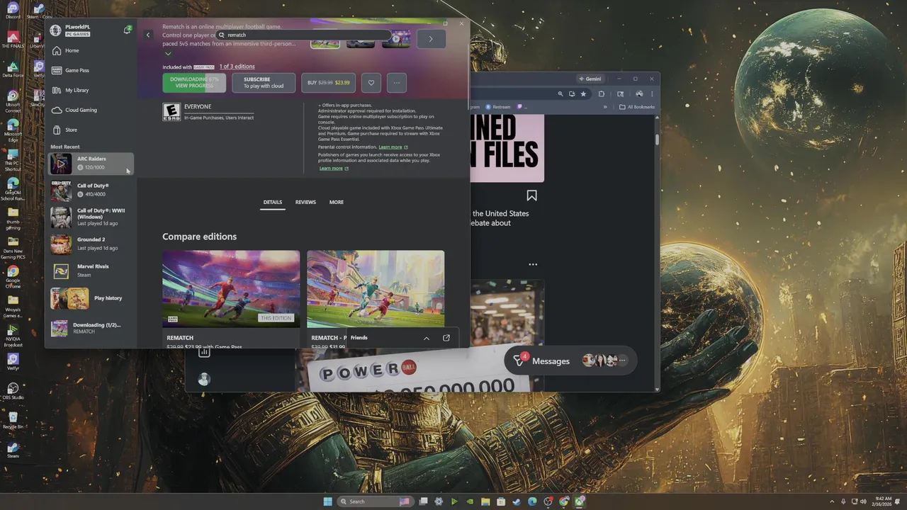Open Steam from the taskbar
Viewport: 907px width, 510px height.
coord(517,501)
